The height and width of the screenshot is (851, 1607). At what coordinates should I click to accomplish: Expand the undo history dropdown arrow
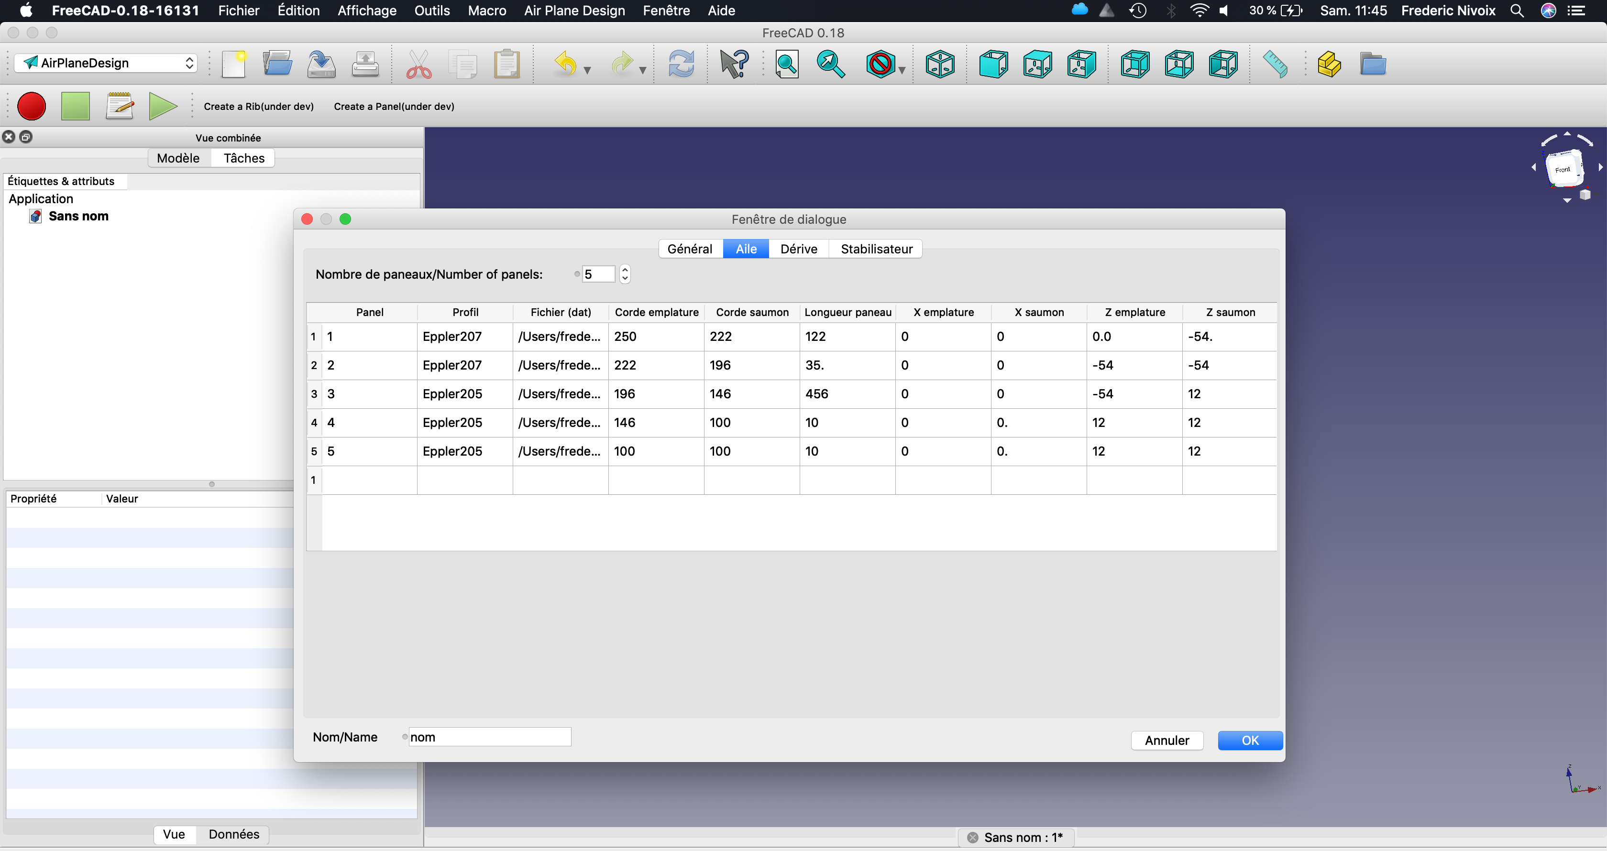(x=587, y=70)
